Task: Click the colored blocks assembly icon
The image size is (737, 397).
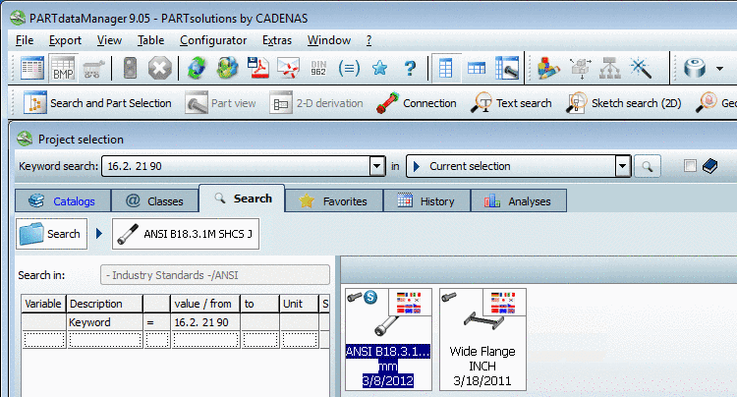Action: click(548, 69)
